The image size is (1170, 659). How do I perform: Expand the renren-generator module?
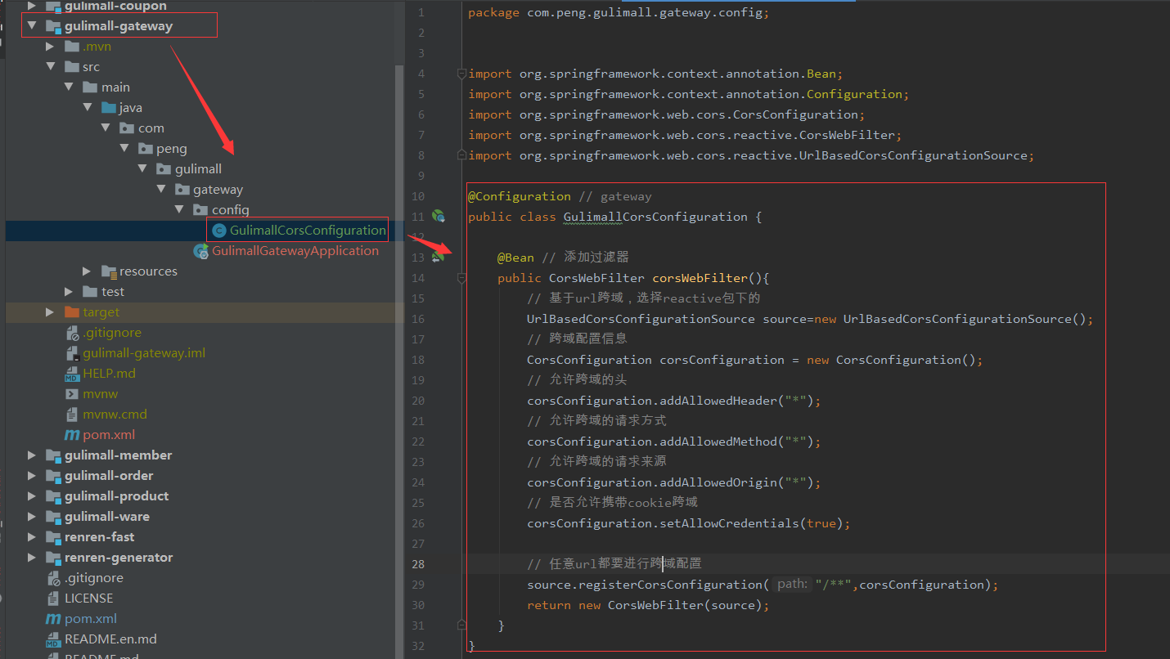(x=32, y=557)
